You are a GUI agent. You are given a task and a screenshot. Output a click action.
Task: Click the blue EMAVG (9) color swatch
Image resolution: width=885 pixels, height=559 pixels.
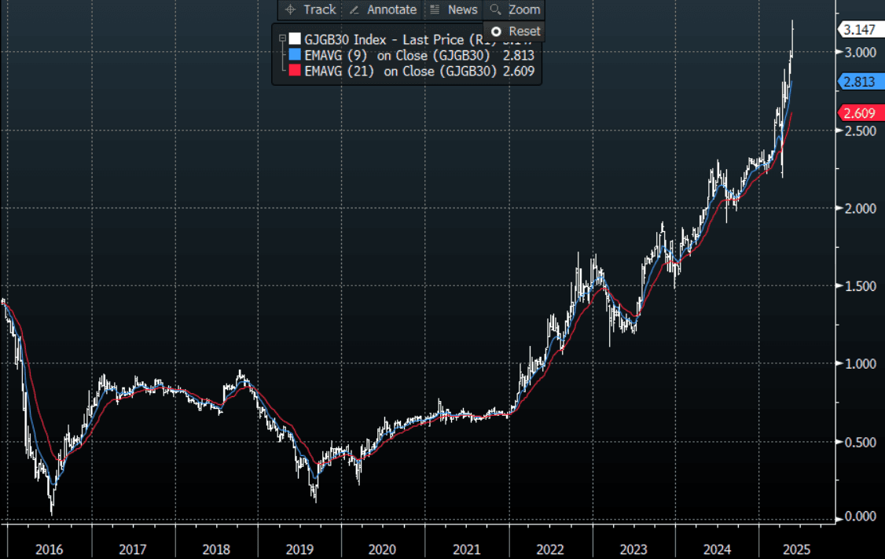tap(295, 55)
